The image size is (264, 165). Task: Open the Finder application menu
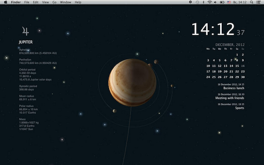coord(16,2)
